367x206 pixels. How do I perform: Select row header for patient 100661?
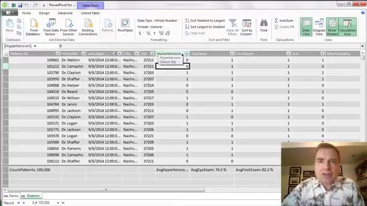tap(6, 60)
